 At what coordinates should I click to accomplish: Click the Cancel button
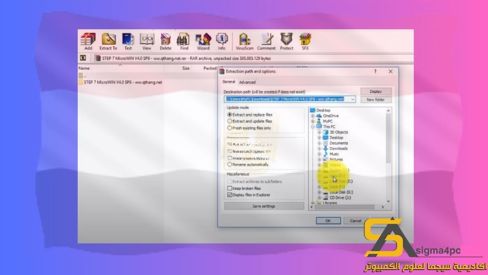point(356,221)
